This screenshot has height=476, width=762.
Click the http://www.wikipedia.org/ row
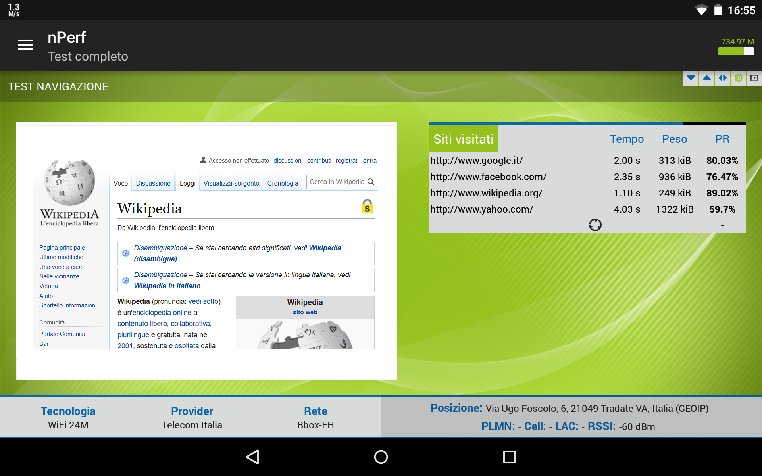coord(587,193)
